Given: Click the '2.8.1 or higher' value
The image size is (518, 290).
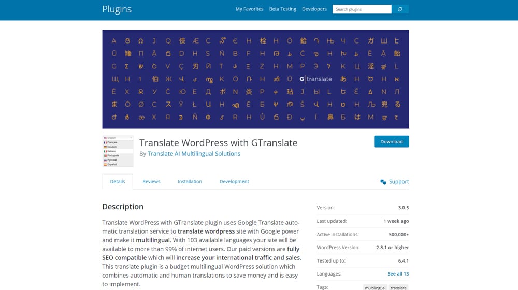Looking at the screenshot, I should tap(393, 248).
